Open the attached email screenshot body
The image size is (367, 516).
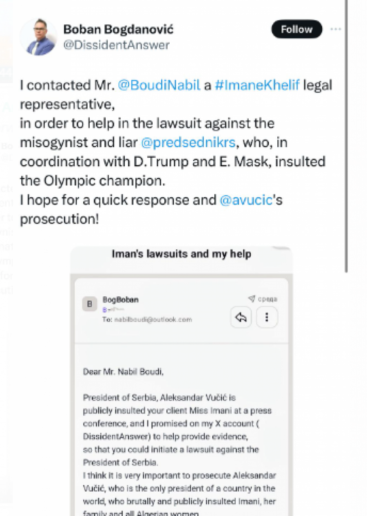click(x=181, y=428)
